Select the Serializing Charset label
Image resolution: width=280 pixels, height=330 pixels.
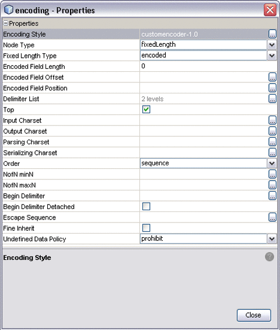pyautogui.click(x=30, y=153)
